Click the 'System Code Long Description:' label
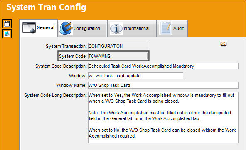Screen dimensions: 246x150 [55, 95]
